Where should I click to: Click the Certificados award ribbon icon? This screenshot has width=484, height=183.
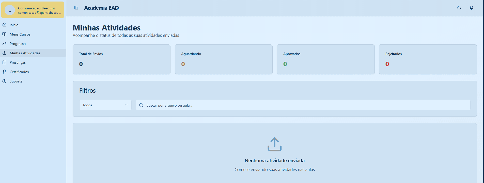pos(4,72)
